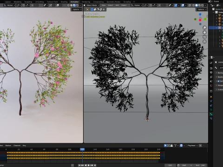Click the red X axis on the navigation gizmo

200,20
